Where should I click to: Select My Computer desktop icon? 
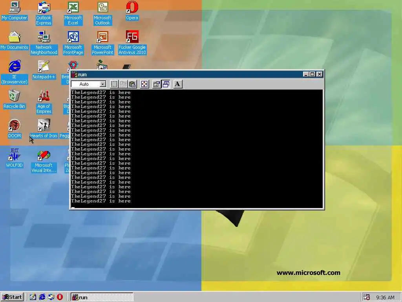point(14,11)
